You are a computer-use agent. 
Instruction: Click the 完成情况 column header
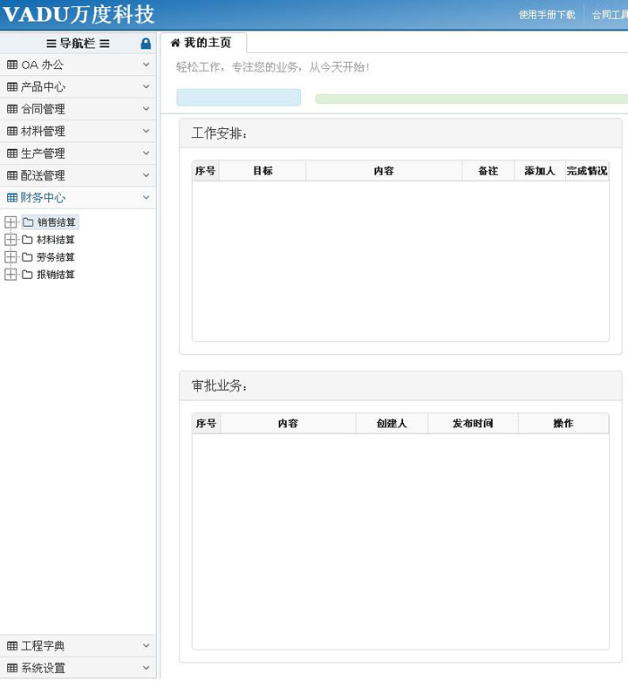[x=587, y=171]
